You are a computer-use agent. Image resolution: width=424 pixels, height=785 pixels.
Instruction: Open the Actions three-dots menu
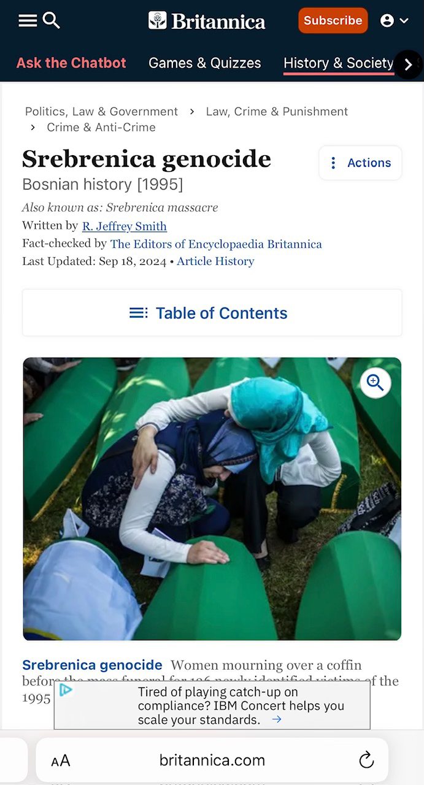click(360, 163)
